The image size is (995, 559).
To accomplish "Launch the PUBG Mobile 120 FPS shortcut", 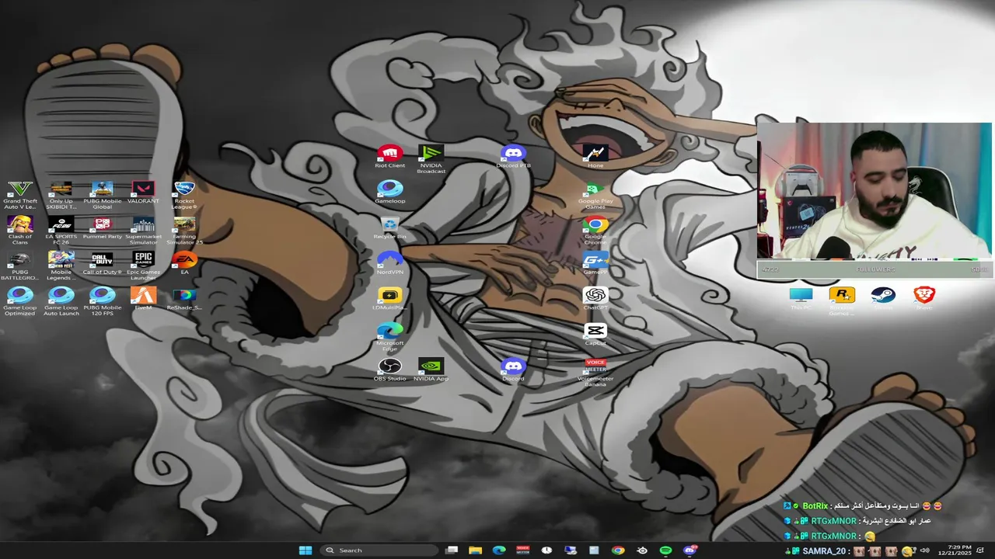I will pos(102,301).
